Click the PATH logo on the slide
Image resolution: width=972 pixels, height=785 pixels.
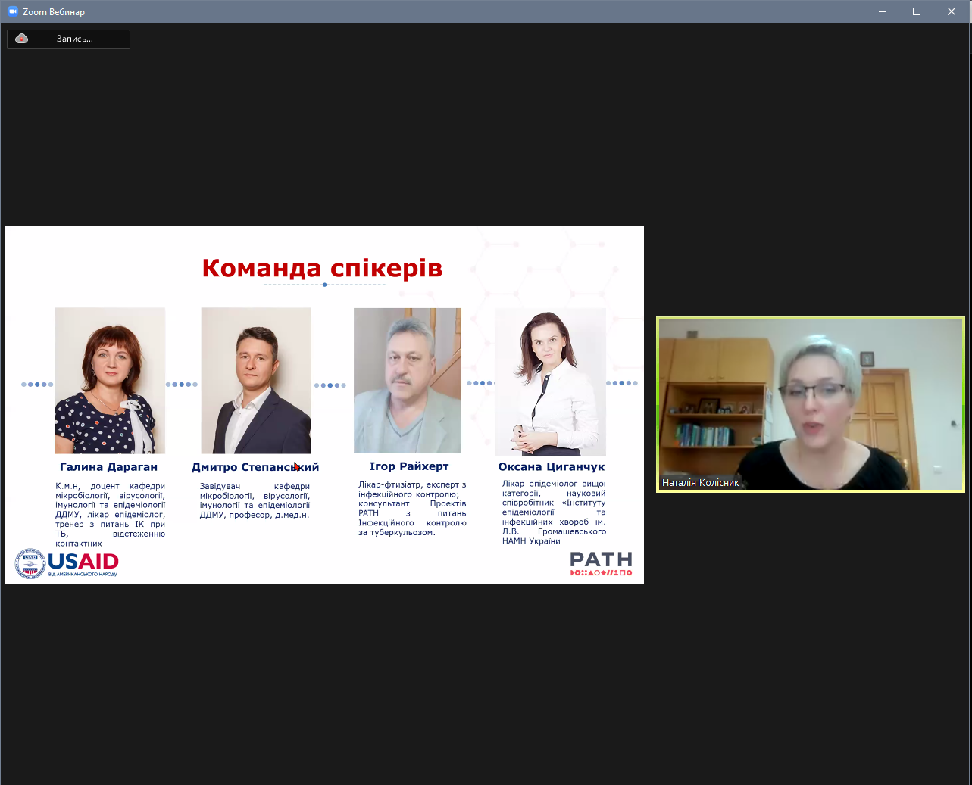601,563
